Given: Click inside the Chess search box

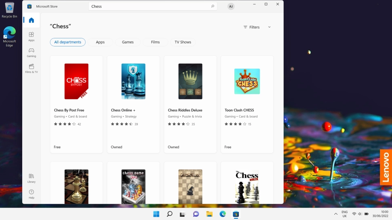Looking at the screenshot, I should tap(153, 6).
